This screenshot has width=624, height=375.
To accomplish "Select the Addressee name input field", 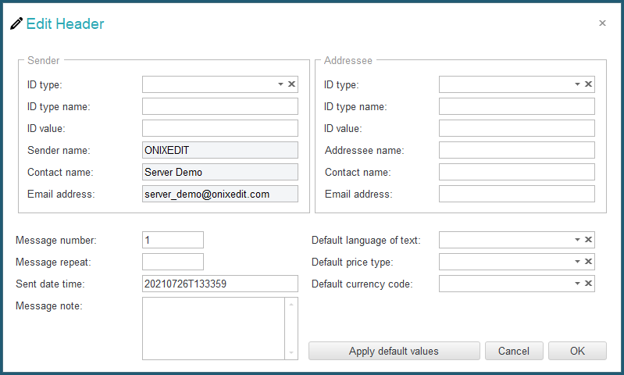I will tap(516, 150).
